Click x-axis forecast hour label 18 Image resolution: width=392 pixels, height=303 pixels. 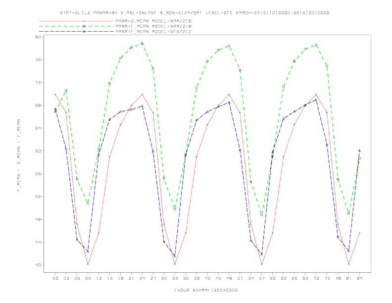click(x=120, y=278)
